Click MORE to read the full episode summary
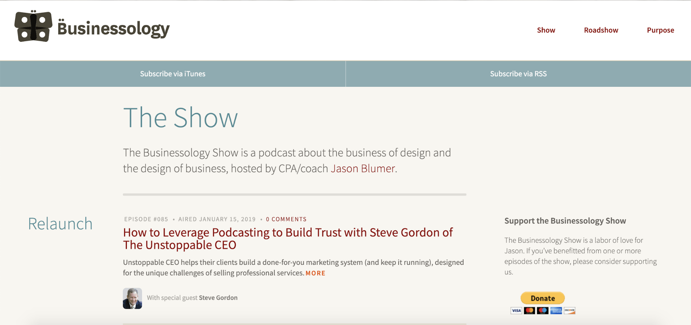Screen dimensions: 691x325 [x=315, y=273]
